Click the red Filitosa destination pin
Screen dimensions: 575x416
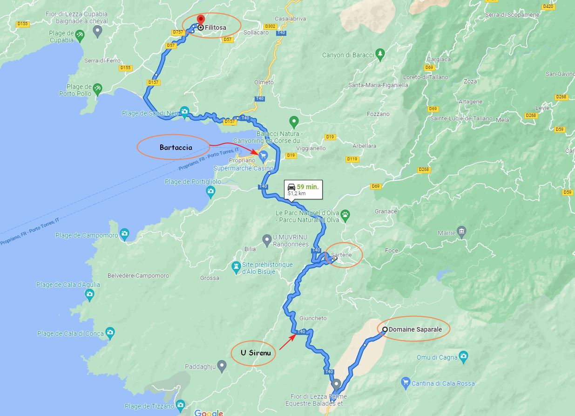coord(200,20)
